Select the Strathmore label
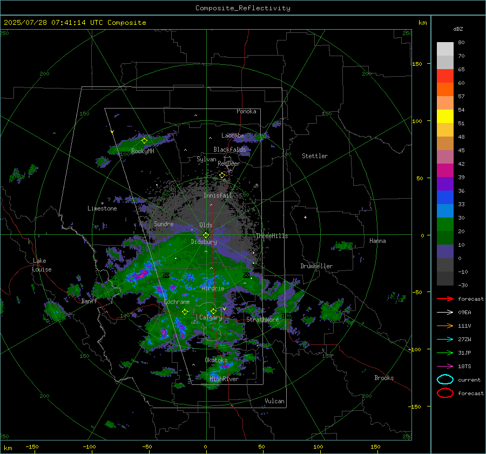 click(262, 320)
